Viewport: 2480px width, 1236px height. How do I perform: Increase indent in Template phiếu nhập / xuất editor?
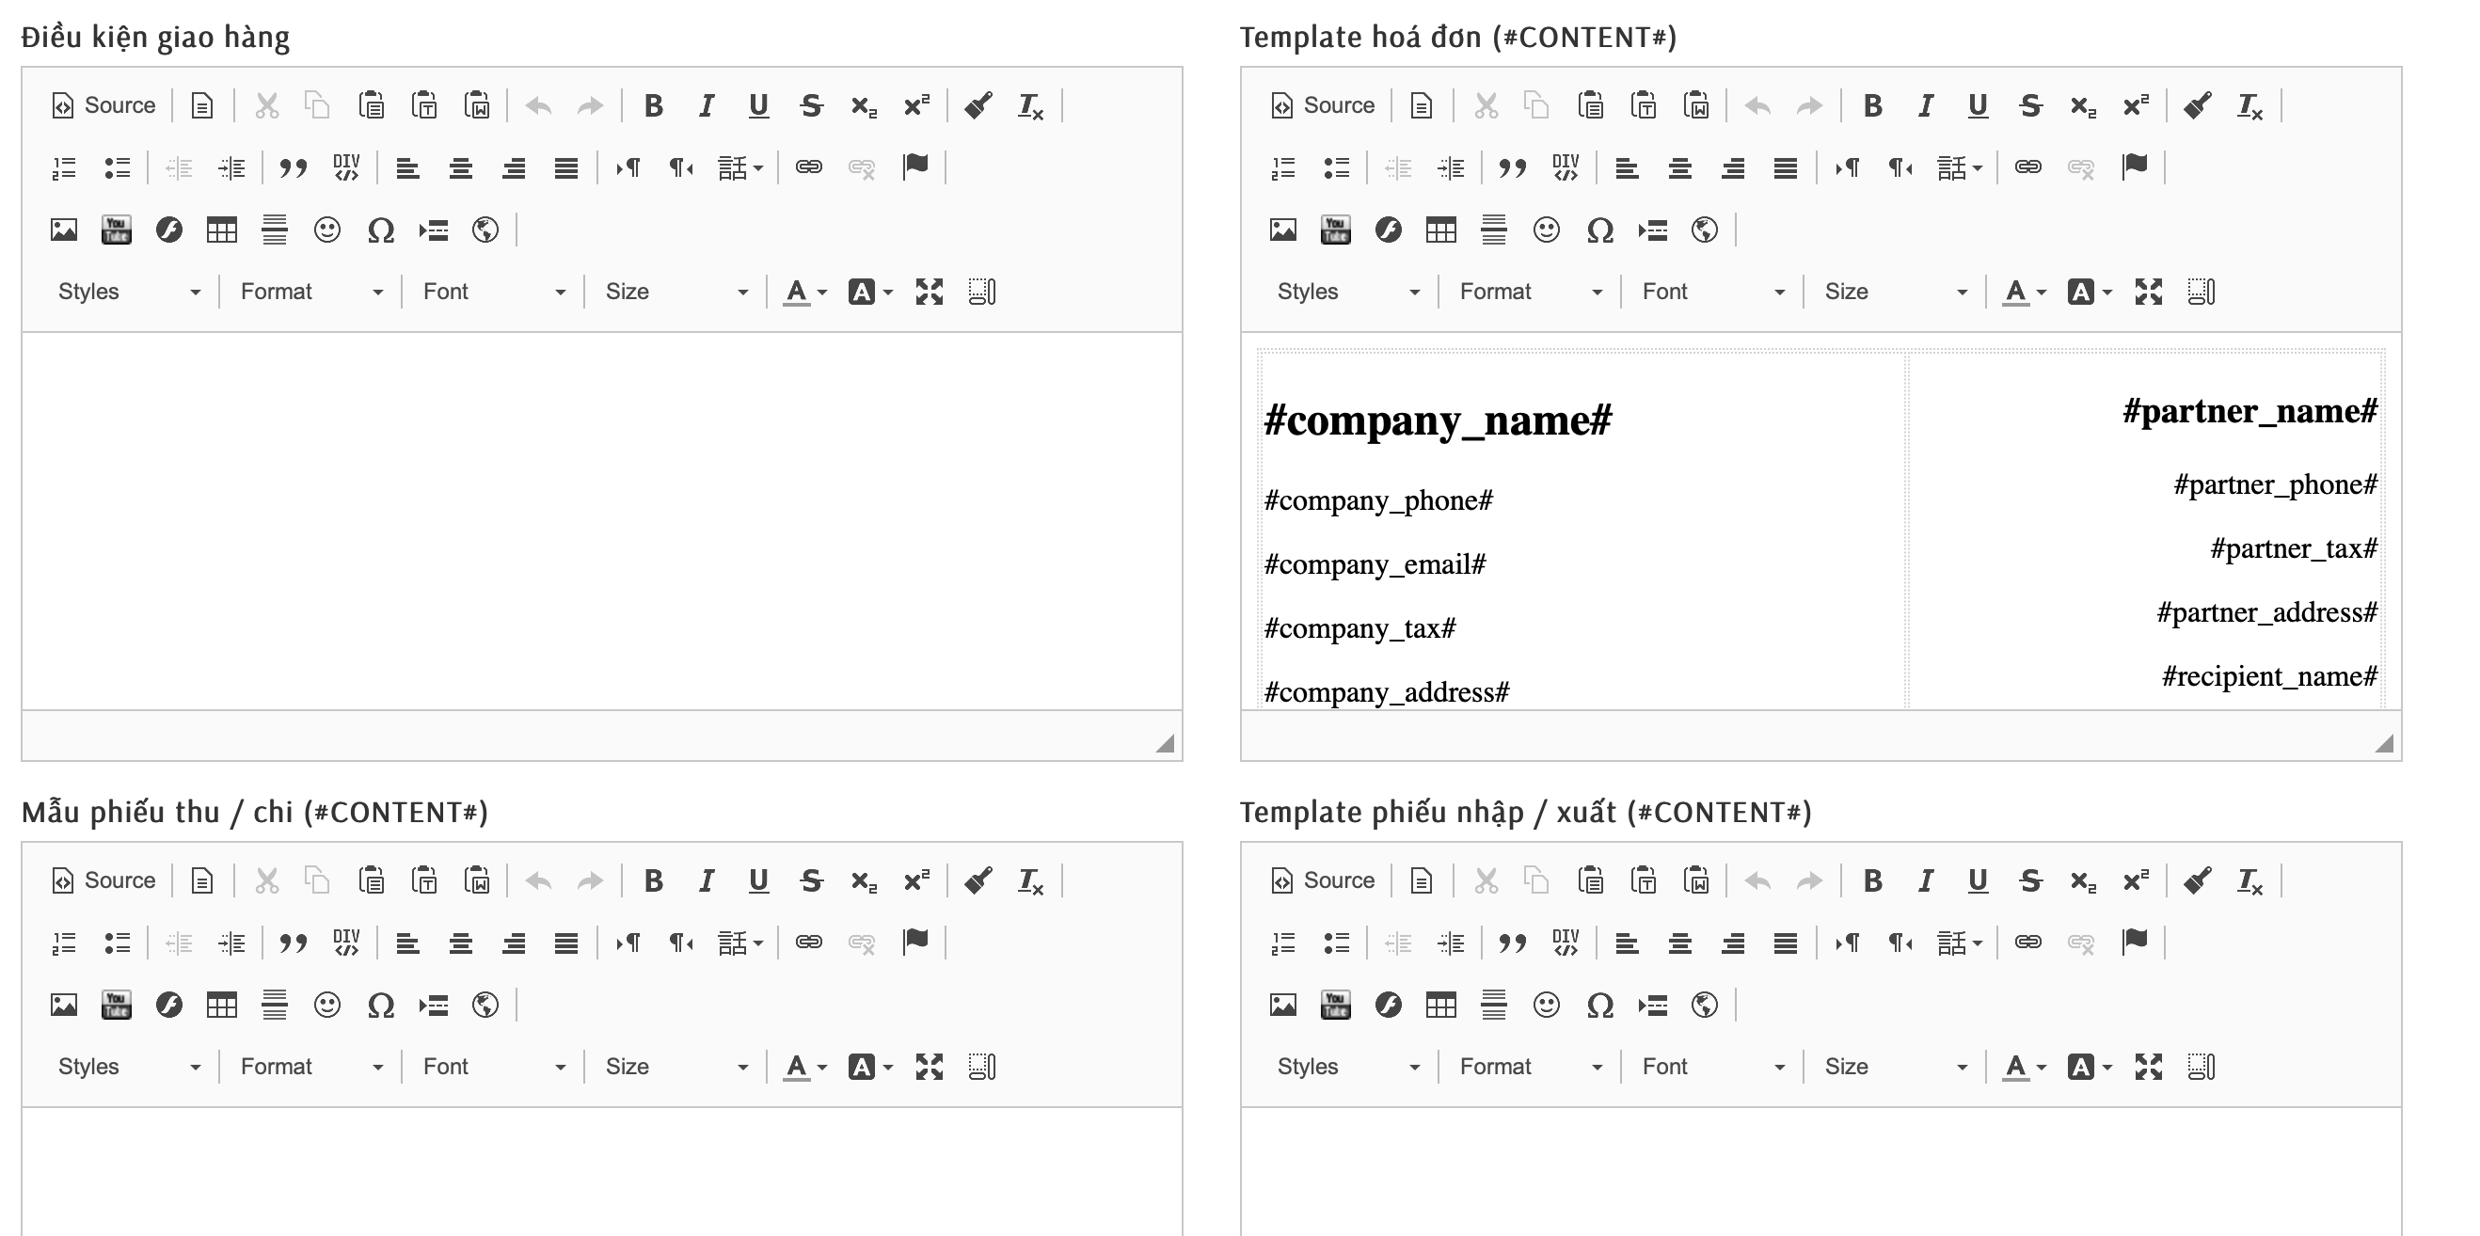tap(1451, 943)
